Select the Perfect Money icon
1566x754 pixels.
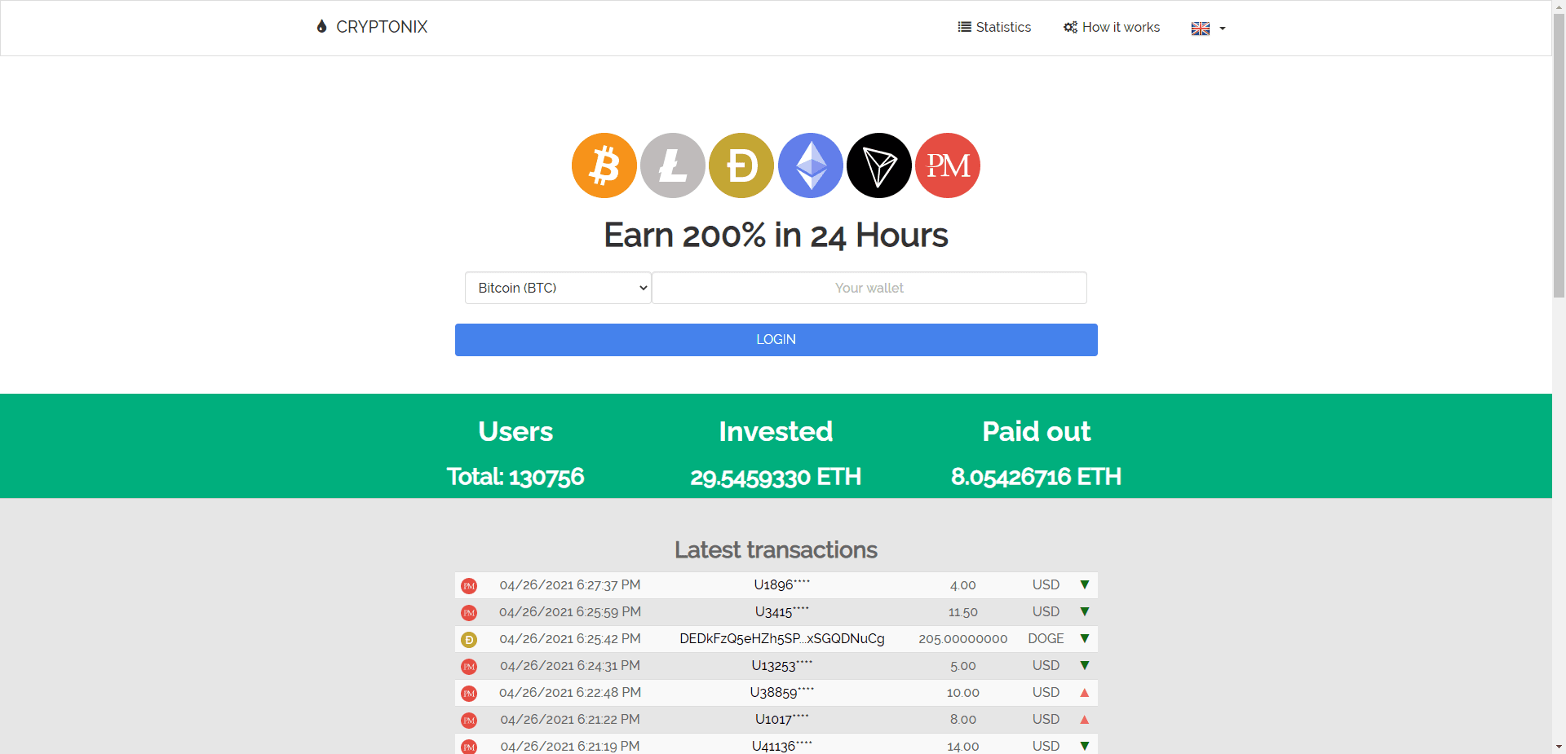tap(947, 165)
